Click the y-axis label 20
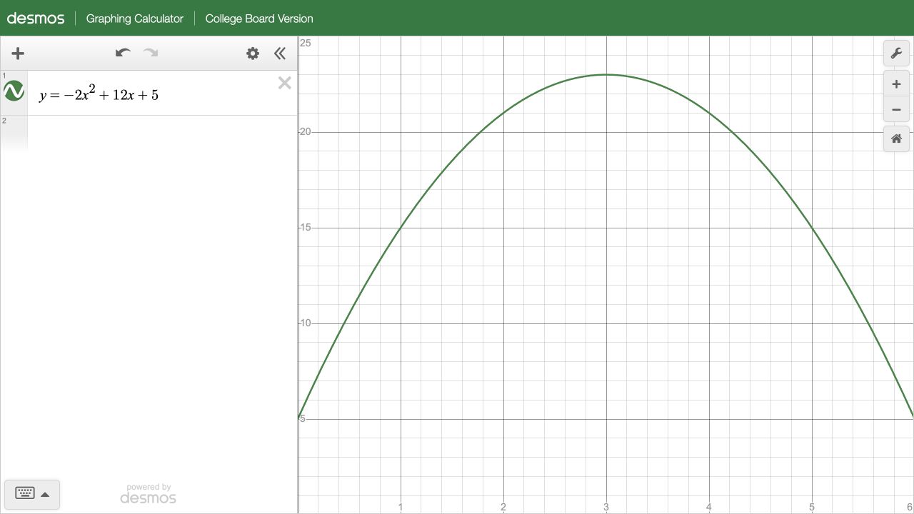914x514 pixels. click(306, 132)
